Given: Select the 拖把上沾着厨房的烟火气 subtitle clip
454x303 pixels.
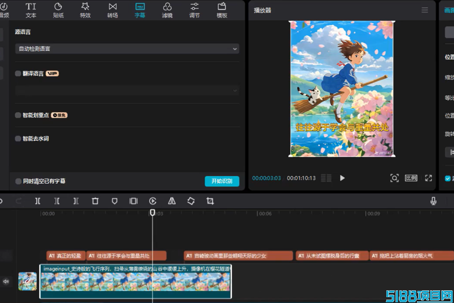Looking at the screenshot, I should point(412,256).
